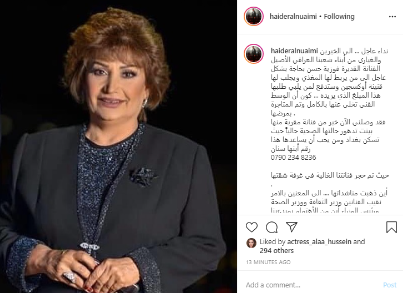Share the post via paper plane icon

click(292, 227)
